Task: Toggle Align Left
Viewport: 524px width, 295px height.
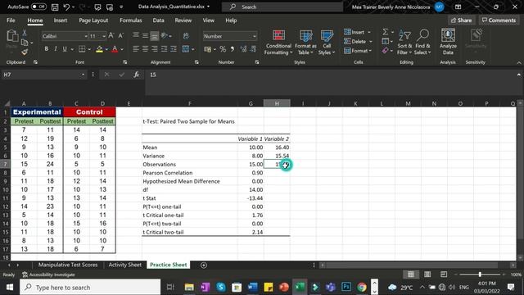Action: pyautogui.click(x=136, y=49)
